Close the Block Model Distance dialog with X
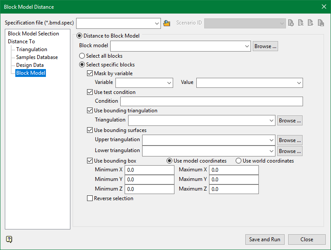Screen dimensions: 331x250 (x=324, y=7)
